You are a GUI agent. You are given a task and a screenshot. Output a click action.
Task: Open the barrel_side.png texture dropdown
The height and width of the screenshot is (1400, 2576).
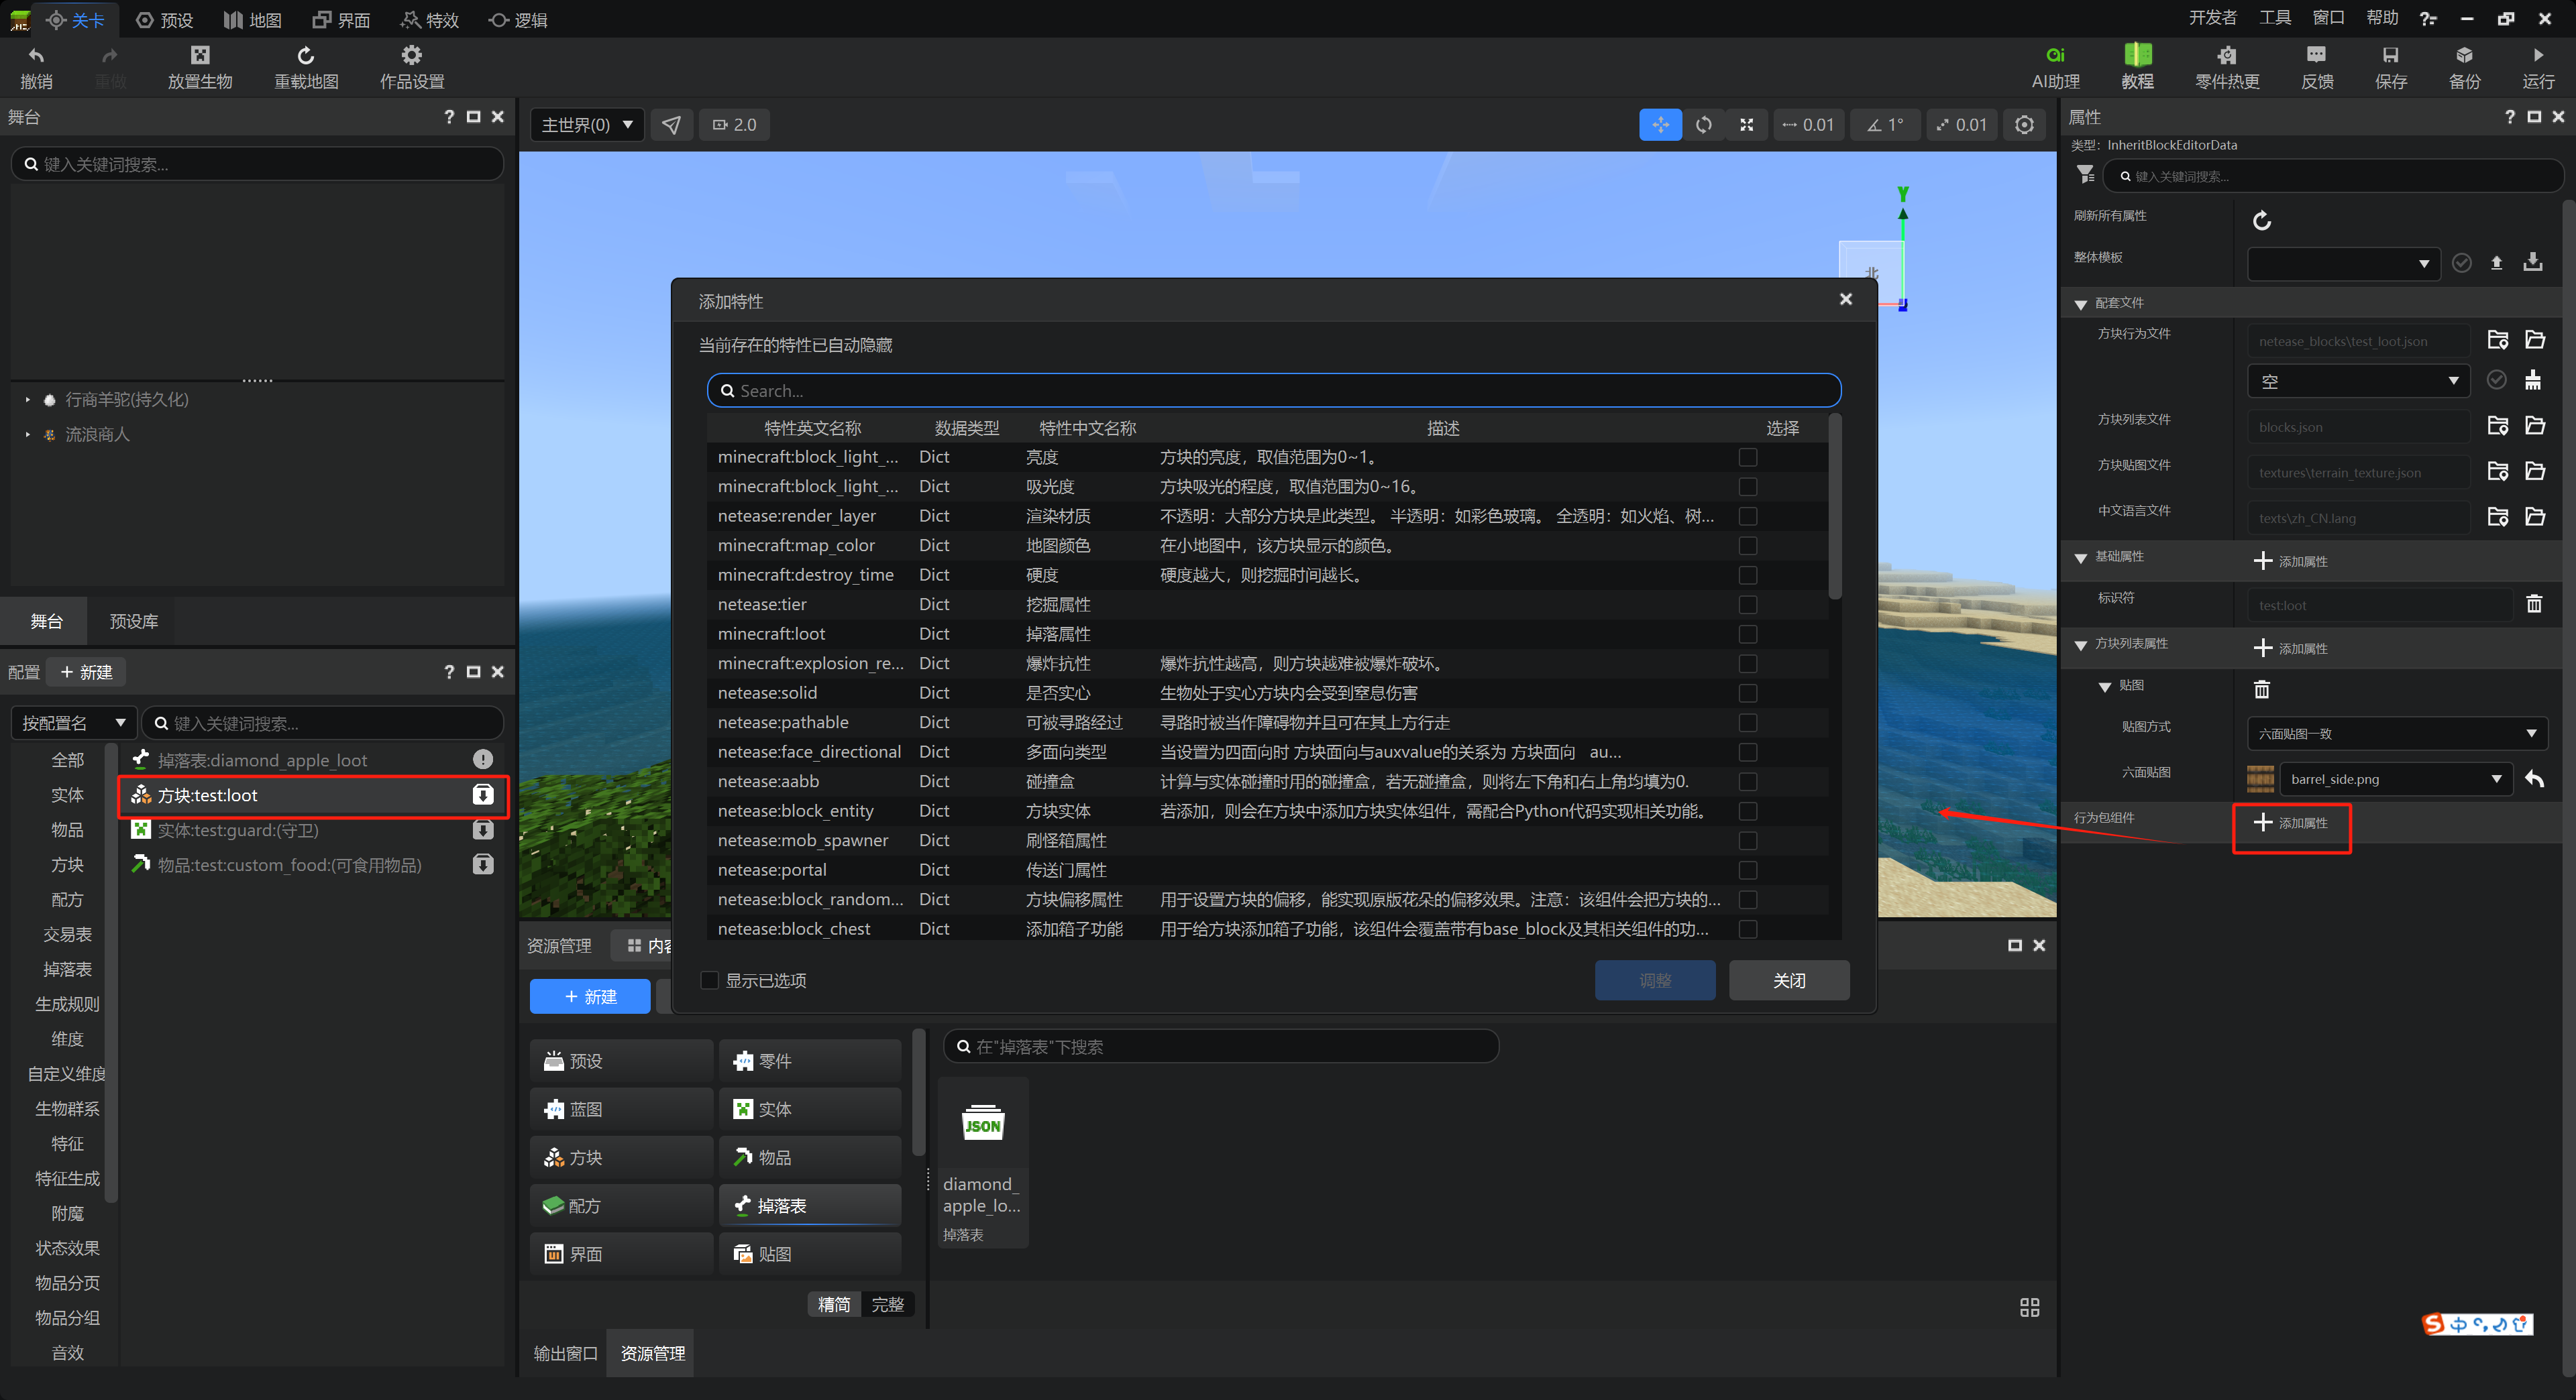(2396, 779)
